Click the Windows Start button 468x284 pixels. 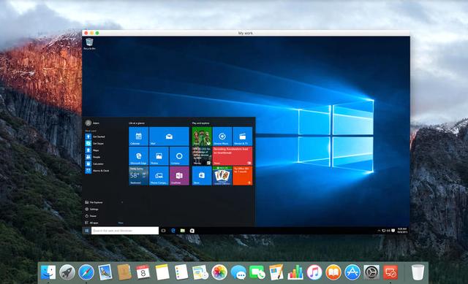coord(86,231)
